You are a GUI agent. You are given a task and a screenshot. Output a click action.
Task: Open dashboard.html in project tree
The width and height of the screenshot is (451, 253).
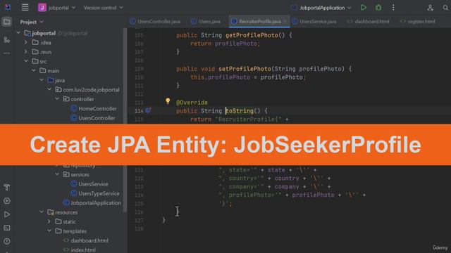point(86,240)
